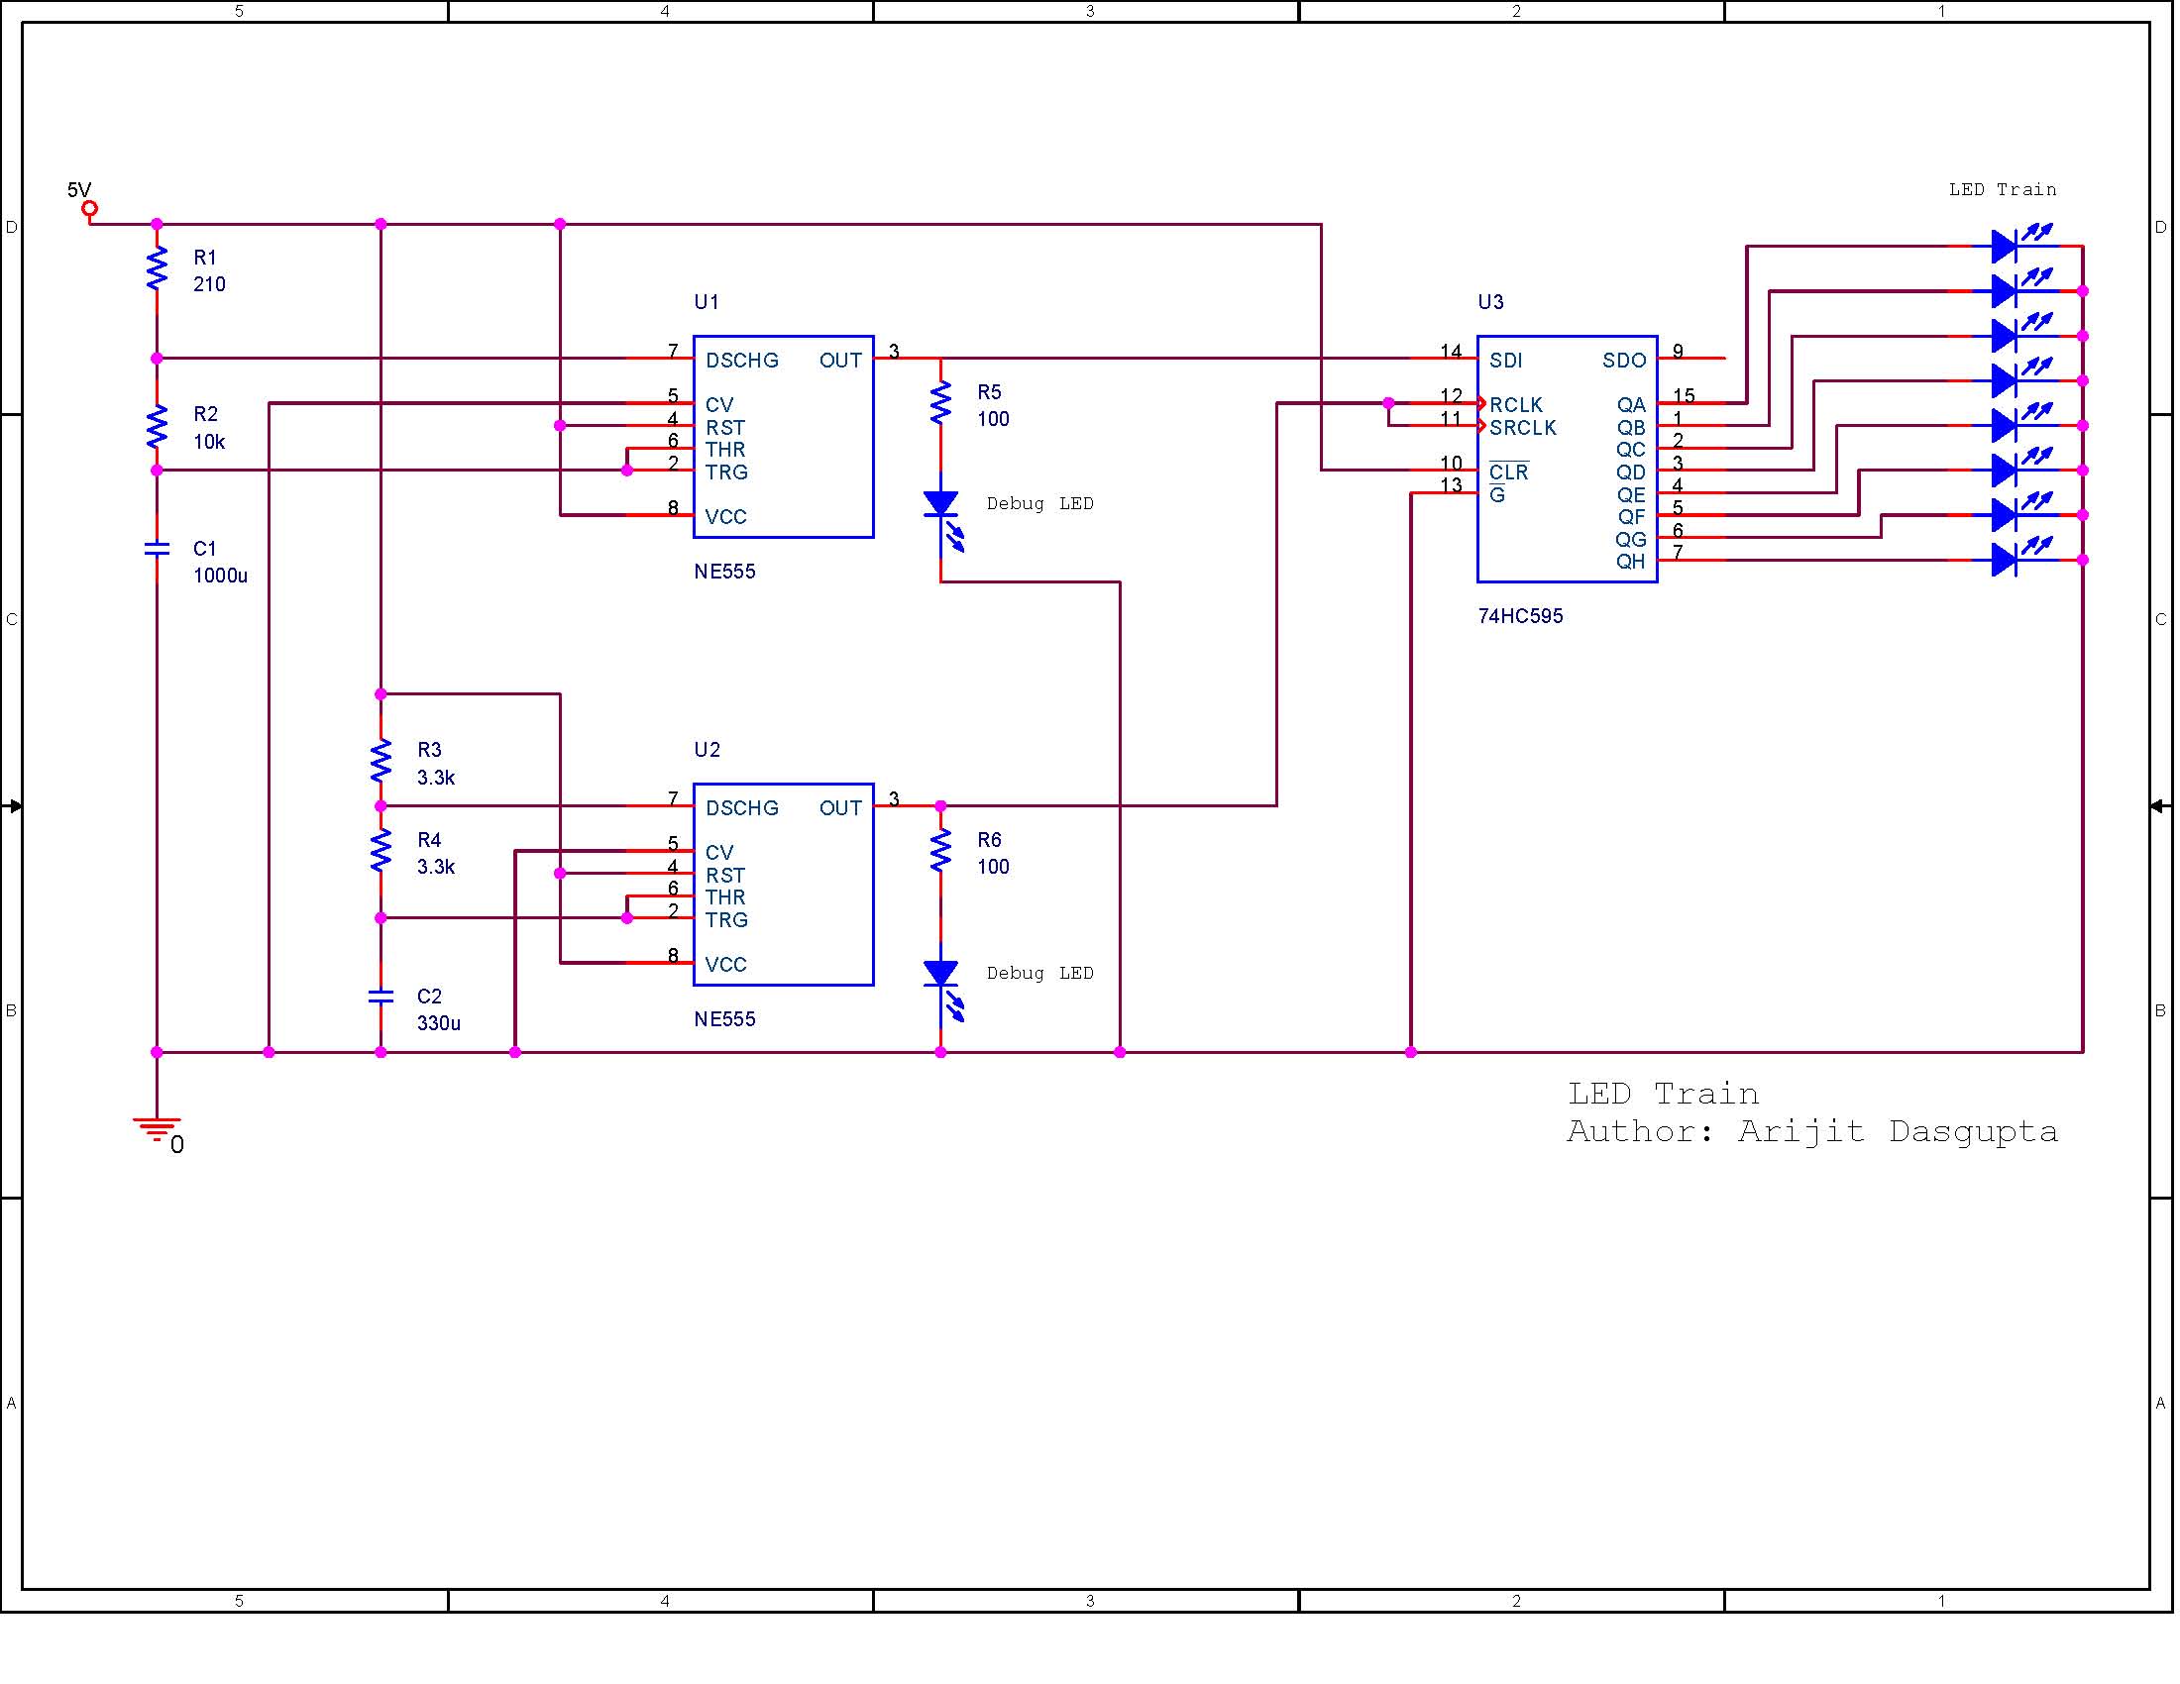Click the 3.3k value beside R3

[437, 780]
